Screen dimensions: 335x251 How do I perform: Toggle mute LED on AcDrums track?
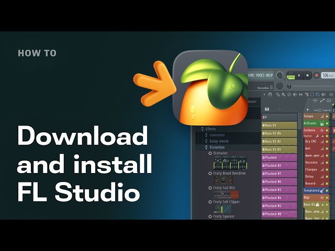coord(327,123)
